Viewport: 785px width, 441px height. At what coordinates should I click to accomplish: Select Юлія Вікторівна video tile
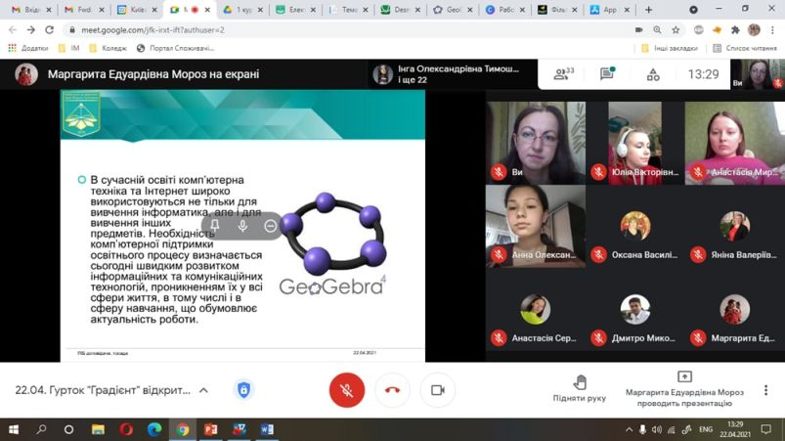click(x=634, y=143)
